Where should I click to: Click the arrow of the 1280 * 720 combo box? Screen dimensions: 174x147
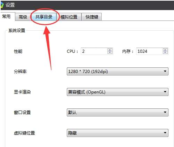(x=165, y=71)
